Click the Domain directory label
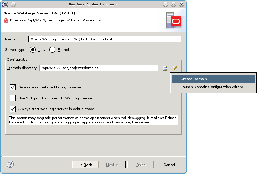This screenshot has height=174, width=257. click(22, 68)
